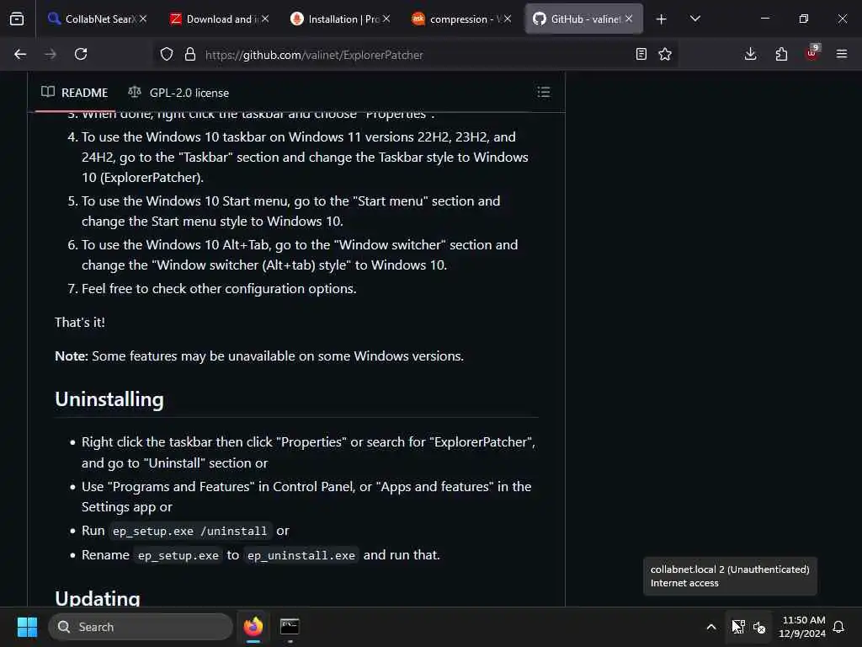Image resolution: width=862 pixels, height=647 pixels.
Task: Open terminal window from taskbar
Action: 290,627
